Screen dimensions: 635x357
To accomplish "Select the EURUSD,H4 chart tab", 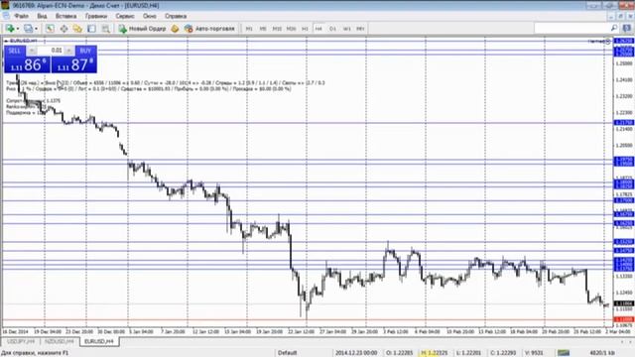I will pyautogui.click(x=99, y=341).
